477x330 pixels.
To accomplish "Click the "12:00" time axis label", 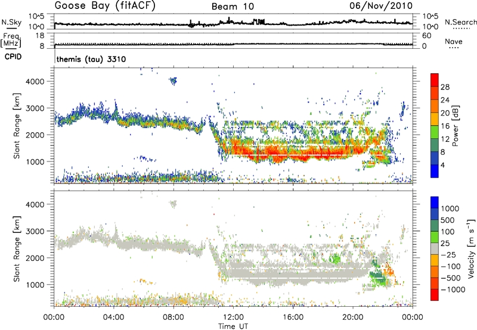I will (233, 317).
